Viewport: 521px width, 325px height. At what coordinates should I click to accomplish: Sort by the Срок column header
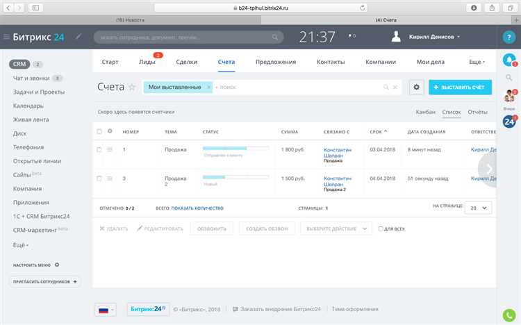pos(379,132)
